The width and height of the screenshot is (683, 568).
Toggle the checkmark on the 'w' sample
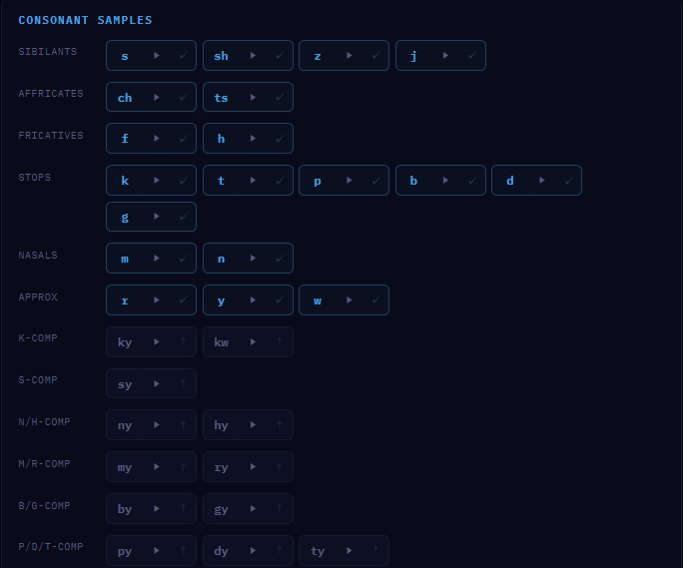click(375, 300)
